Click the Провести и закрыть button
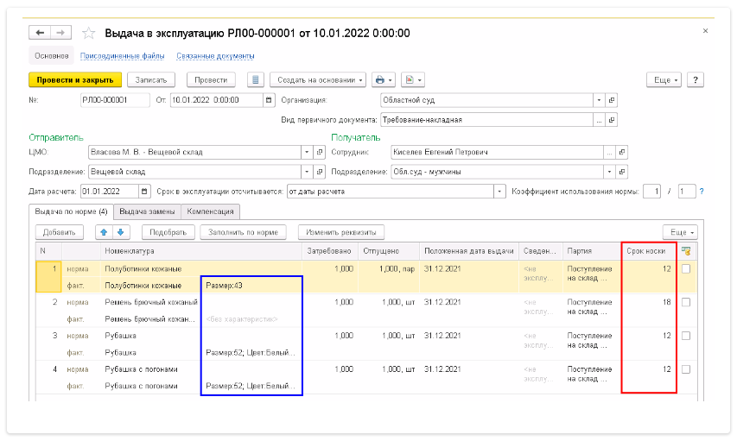737x441 pixels. 74,79
